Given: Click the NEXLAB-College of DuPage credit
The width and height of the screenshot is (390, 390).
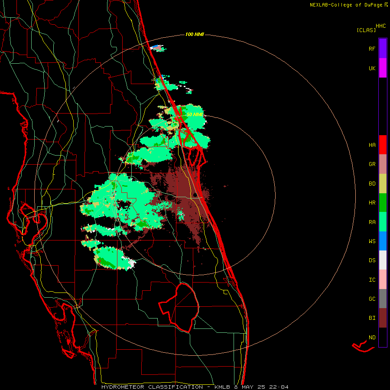Looking at the screenshot, I should point(346,5).
